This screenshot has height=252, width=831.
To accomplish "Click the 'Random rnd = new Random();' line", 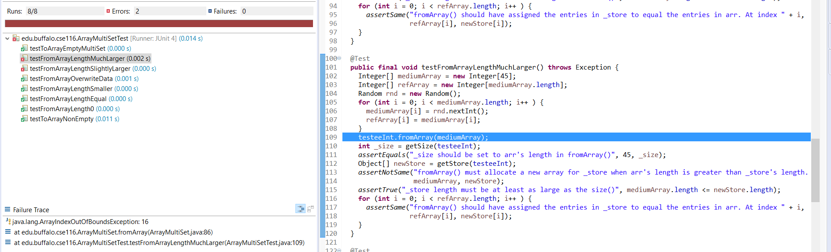I will point(409,94).
